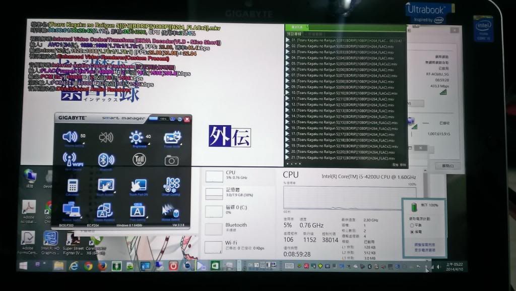Toggle Bluetooth in Smart Manager
The width and height of the screenshot is (516, 291).
pos(105,160)
